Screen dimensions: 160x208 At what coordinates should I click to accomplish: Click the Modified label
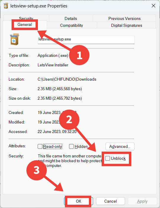17,122
